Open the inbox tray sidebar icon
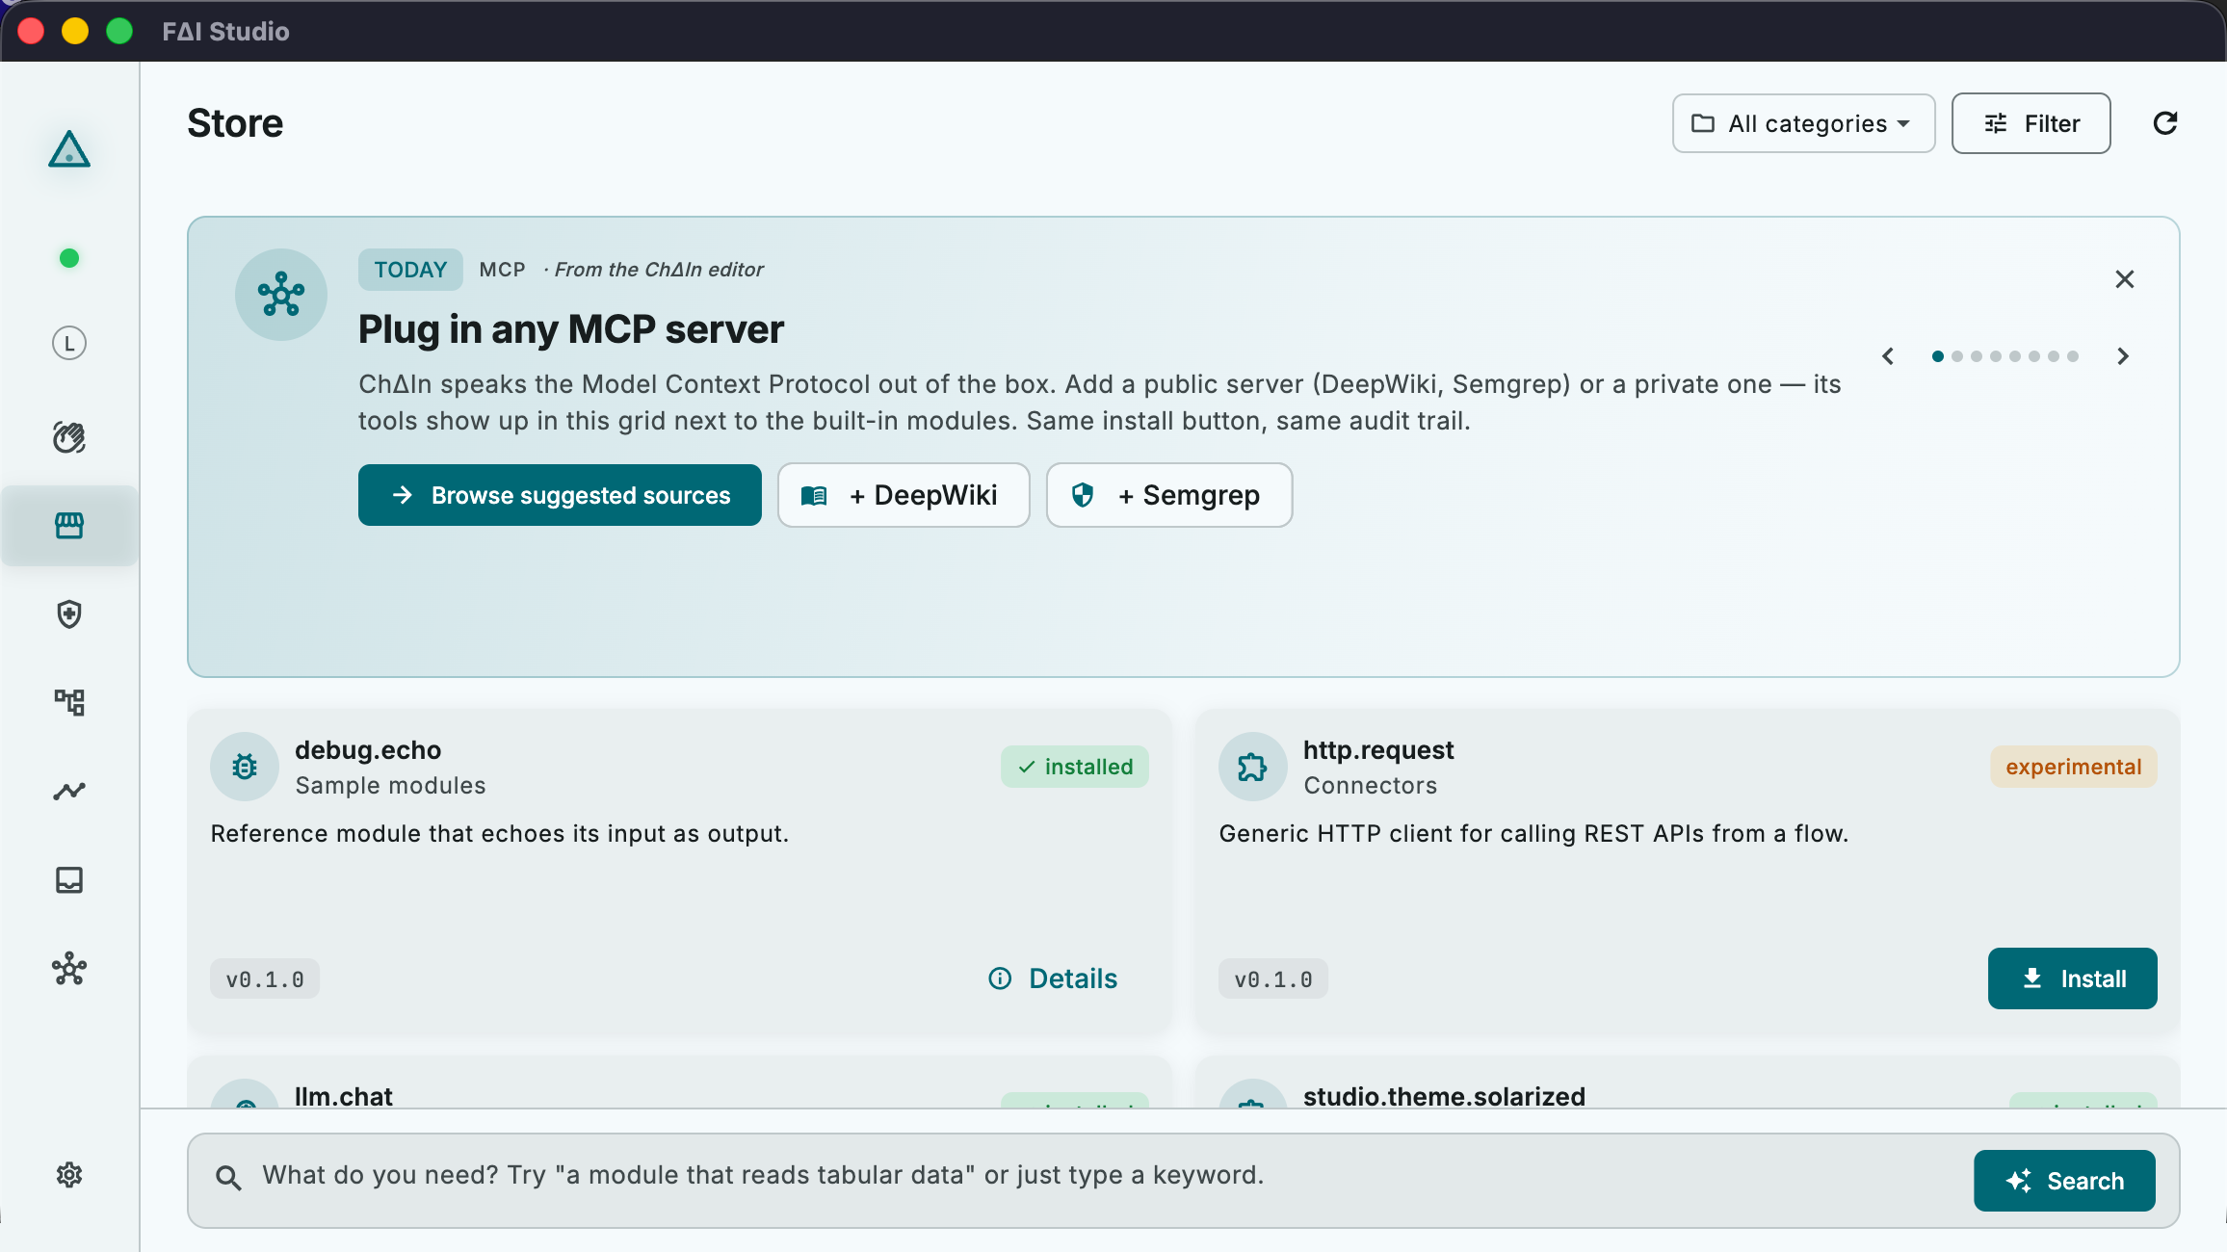Screen dimensions: 2227x1252 (x=69, y=880)
